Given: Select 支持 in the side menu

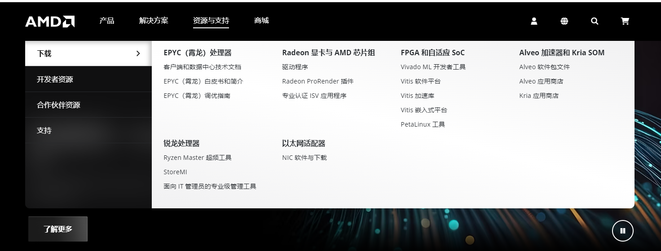Looking at the screenshot, I should coord(88,130).
